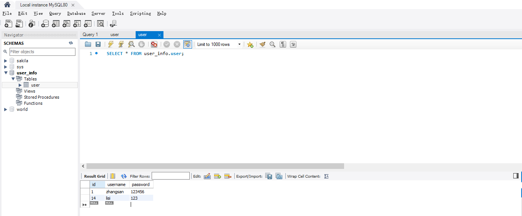Expand the sakila schema
This screenshot has height=216, width=522.
[x=5, y=61]
